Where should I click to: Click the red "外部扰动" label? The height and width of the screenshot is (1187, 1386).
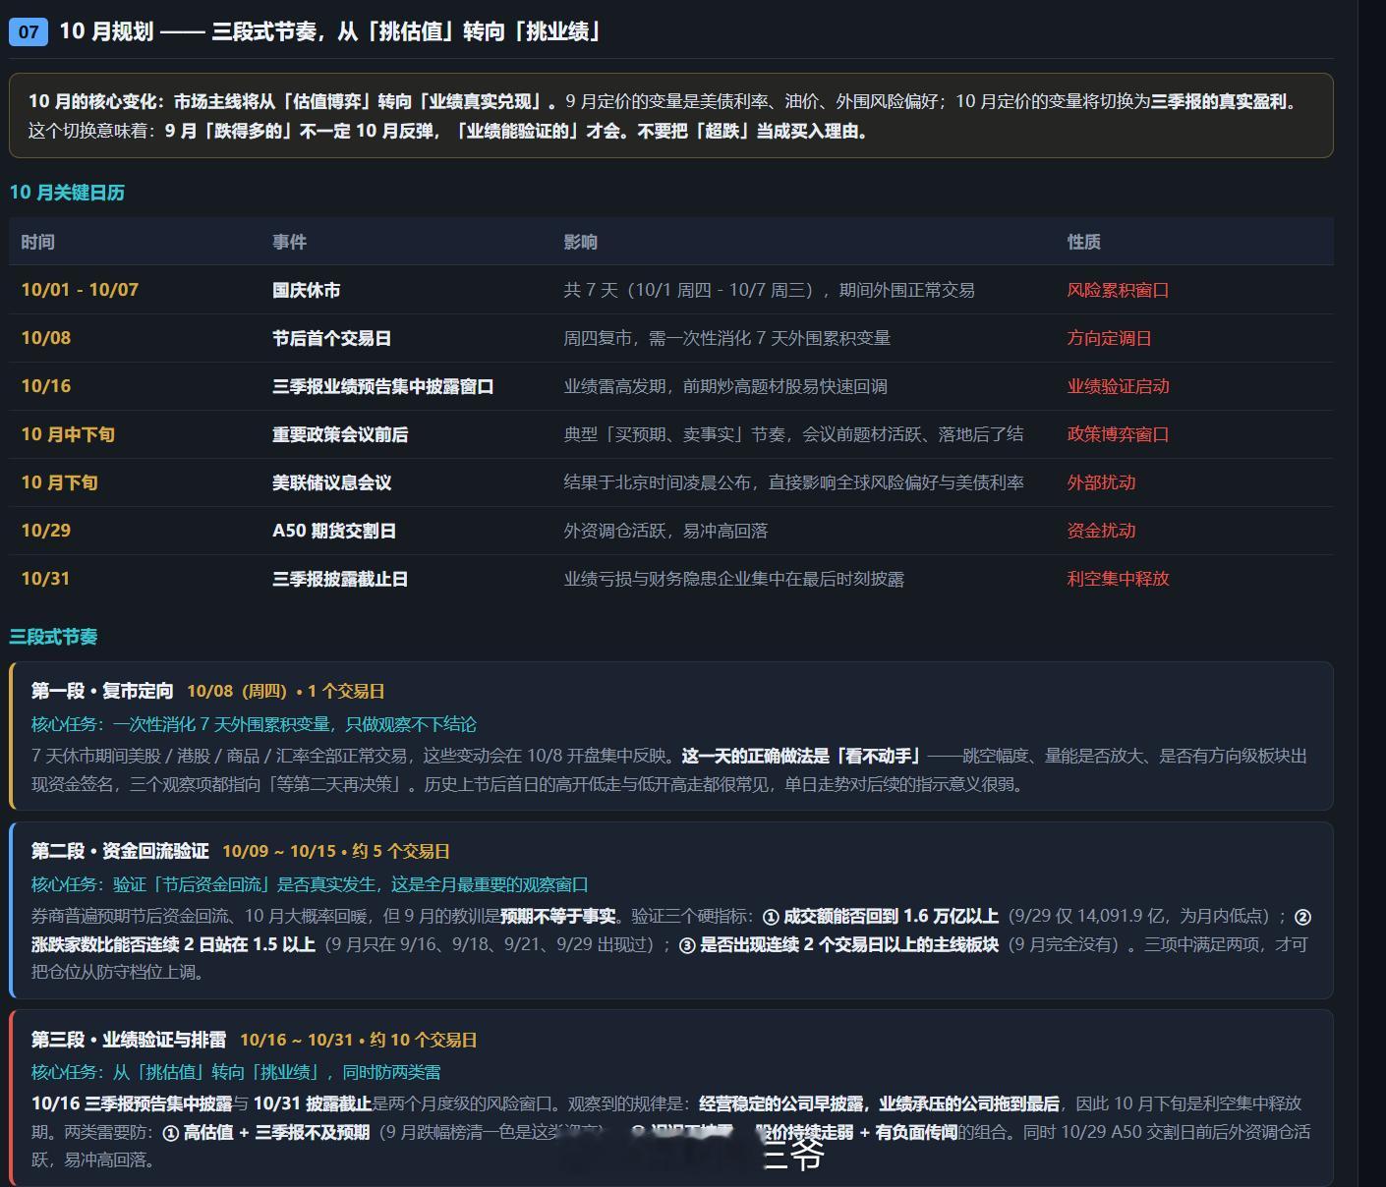[1102, 482]
